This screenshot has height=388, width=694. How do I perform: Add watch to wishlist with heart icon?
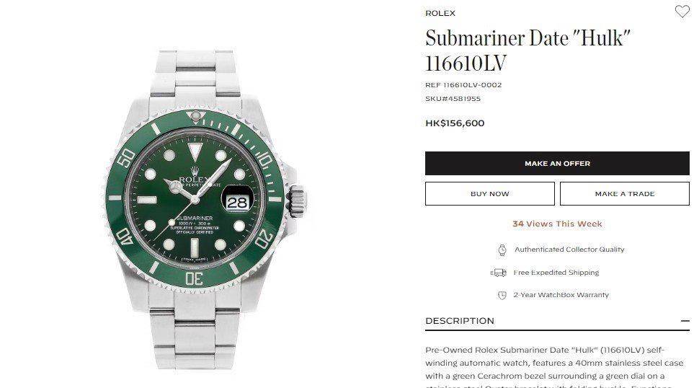[x=682, y=12]
